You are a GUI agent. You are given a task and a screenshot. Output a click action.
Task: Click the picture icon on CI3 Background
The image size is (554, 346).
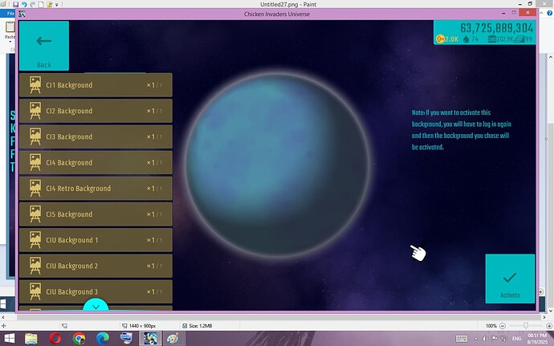[35, 136]
